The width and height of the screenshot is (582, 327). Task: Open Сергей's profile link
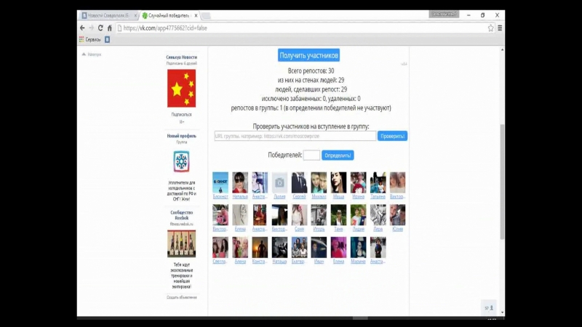(299, 196)
